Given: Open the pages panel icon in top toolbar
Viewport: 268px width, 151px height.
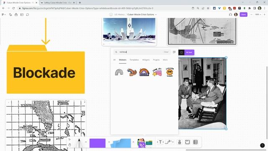Looking at the screenshot, I should (22, 15).
